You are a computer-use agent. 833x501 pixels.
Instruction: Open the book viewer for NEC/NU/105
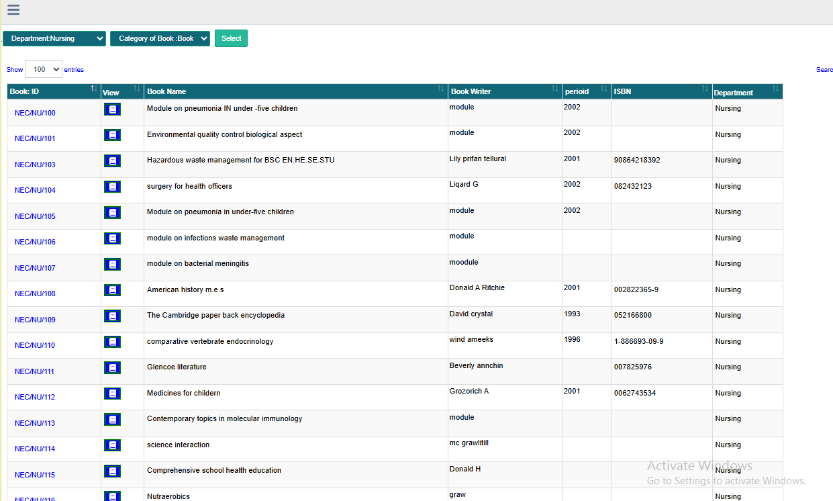pos(112,212)
